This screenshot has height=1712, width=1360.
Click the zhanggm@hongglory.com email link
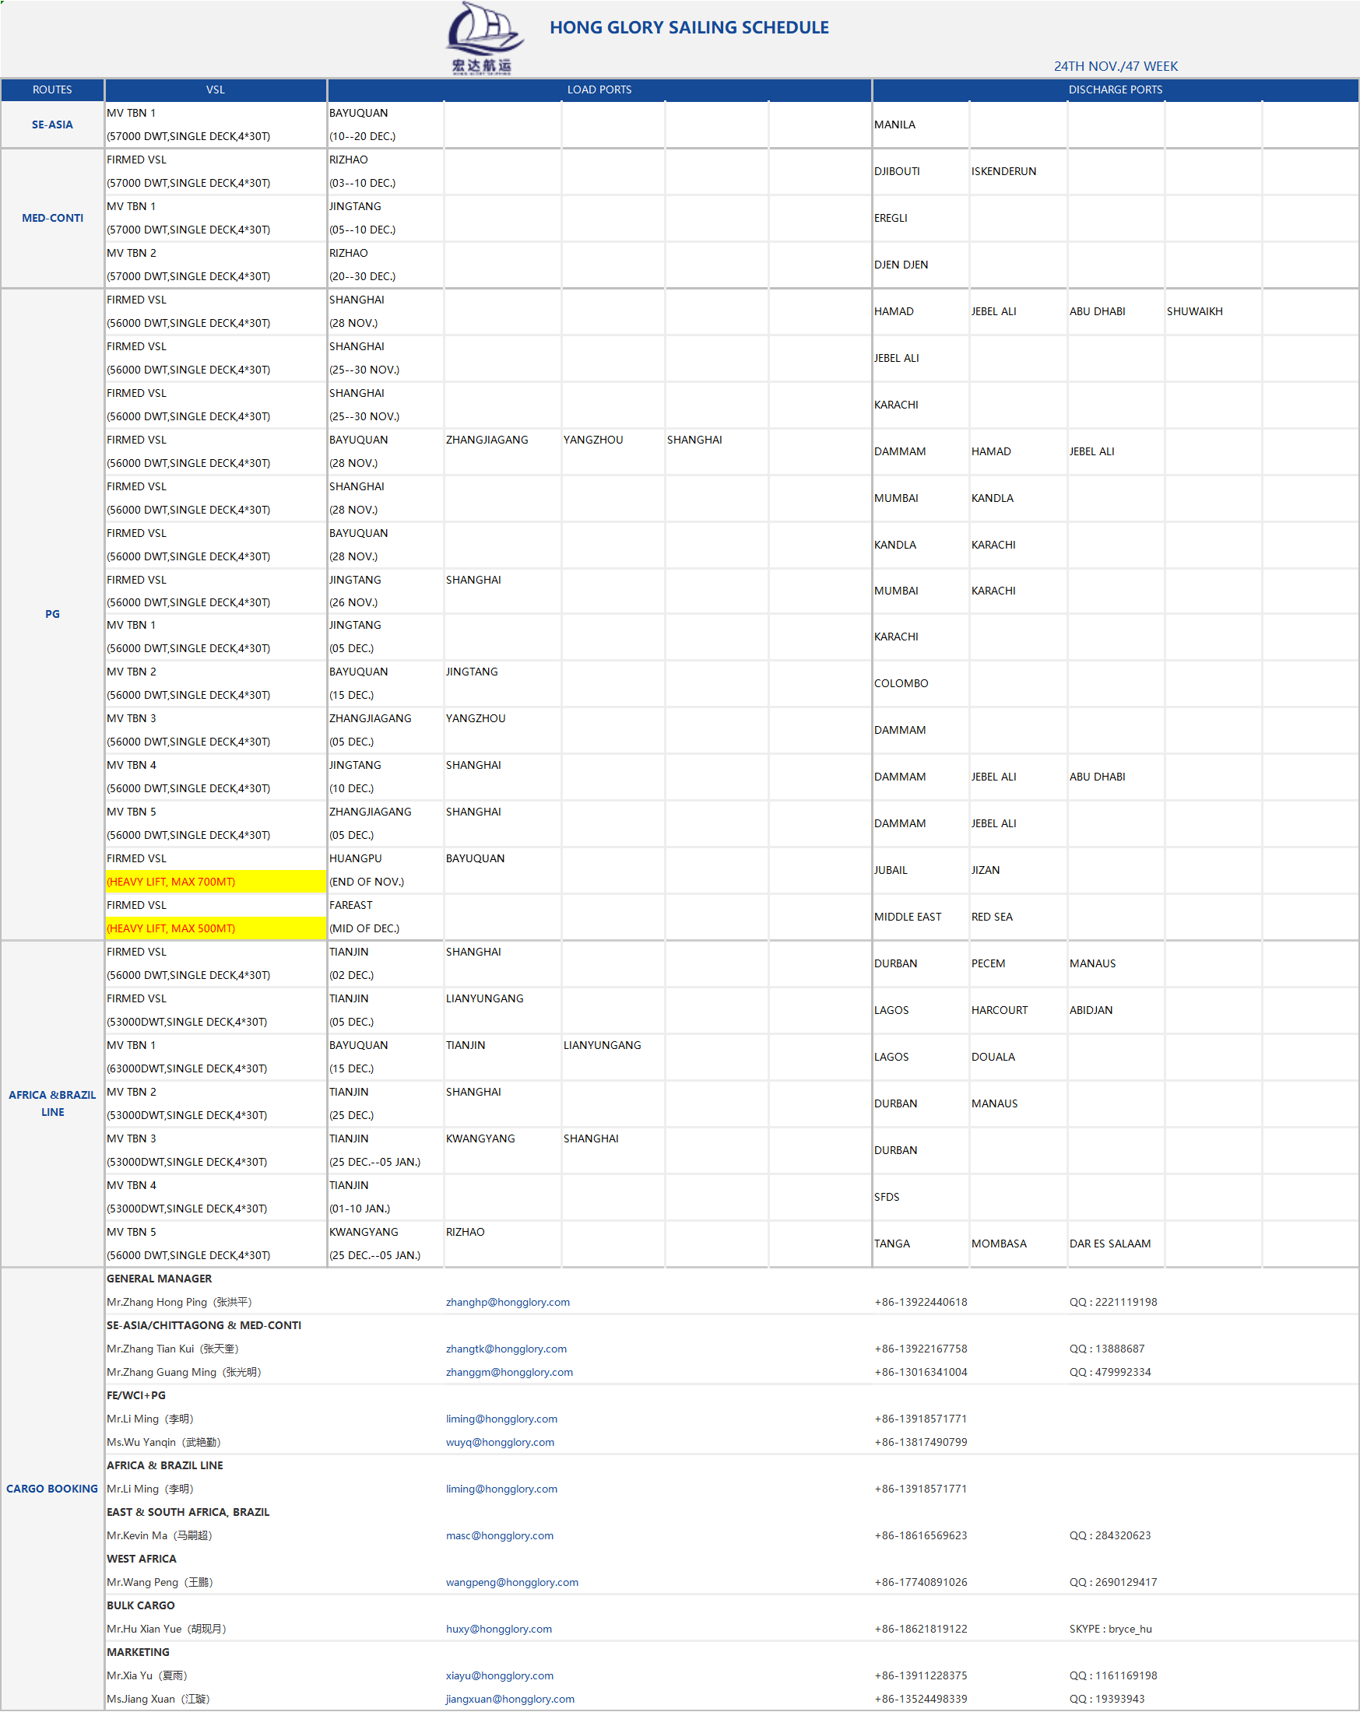coord(509,1371)
